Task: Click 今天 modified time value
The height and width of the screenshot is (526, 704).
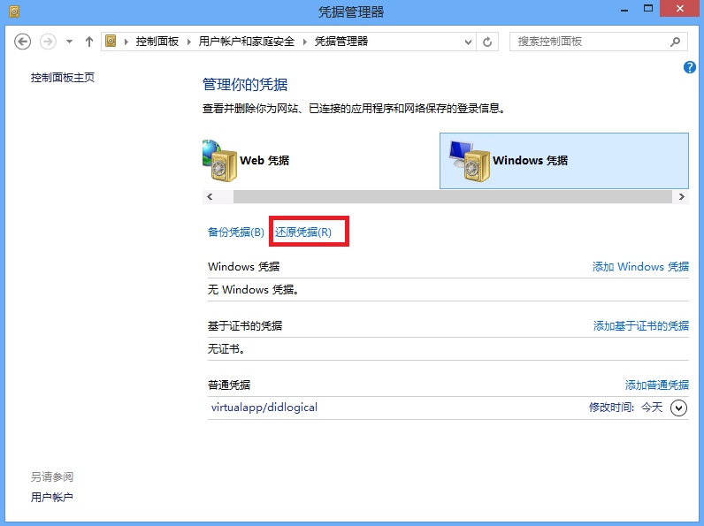Action: tap(652, 408)
